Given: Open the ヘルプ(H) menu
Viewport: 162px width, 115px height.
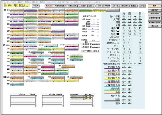Looking at the screenshot, I should click(x=96, y=2).
